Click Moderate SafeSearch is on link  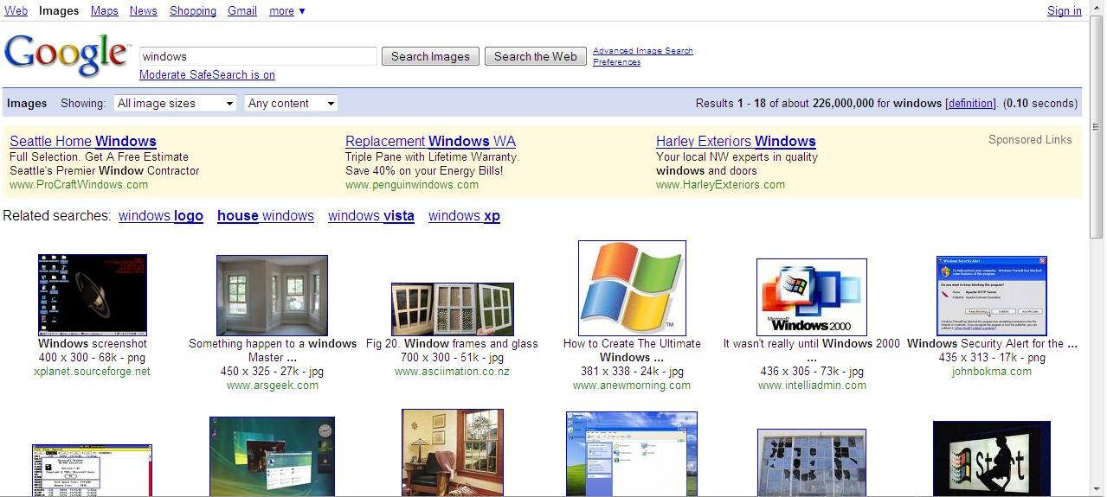click(x=207, y=74)
